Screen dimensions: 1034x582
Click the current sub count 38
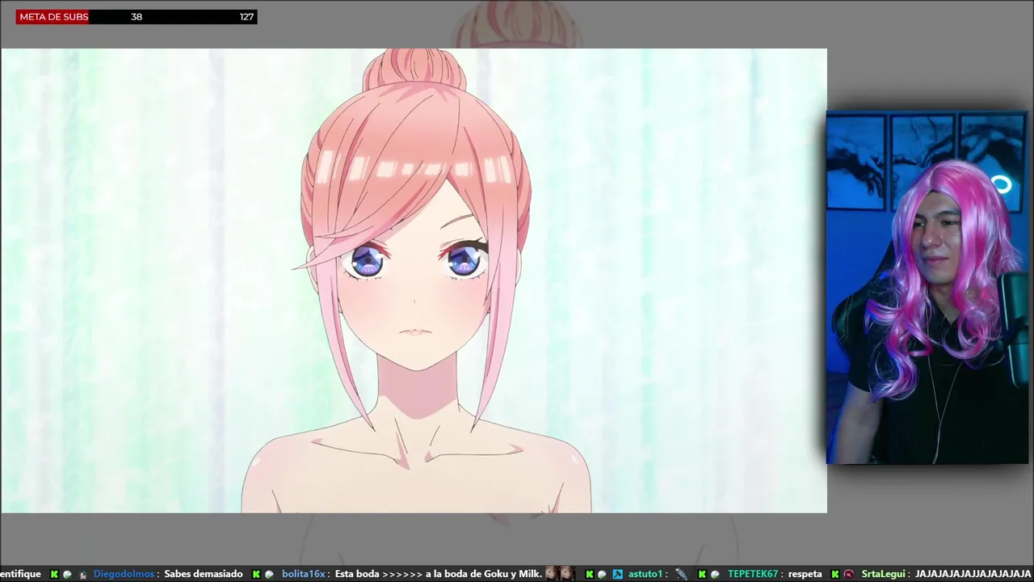coord(137,16)
